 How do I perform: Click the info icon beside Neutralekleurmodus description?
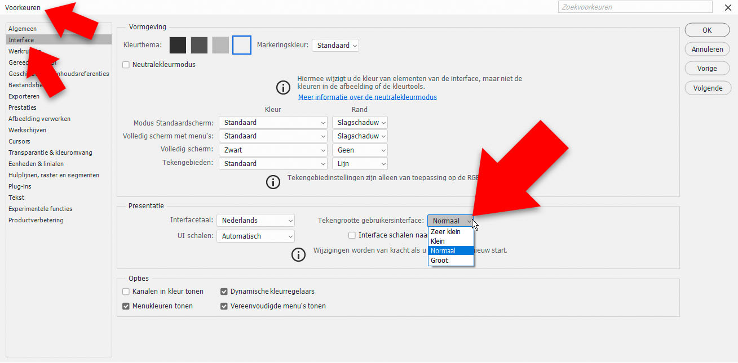pos(282,88)
